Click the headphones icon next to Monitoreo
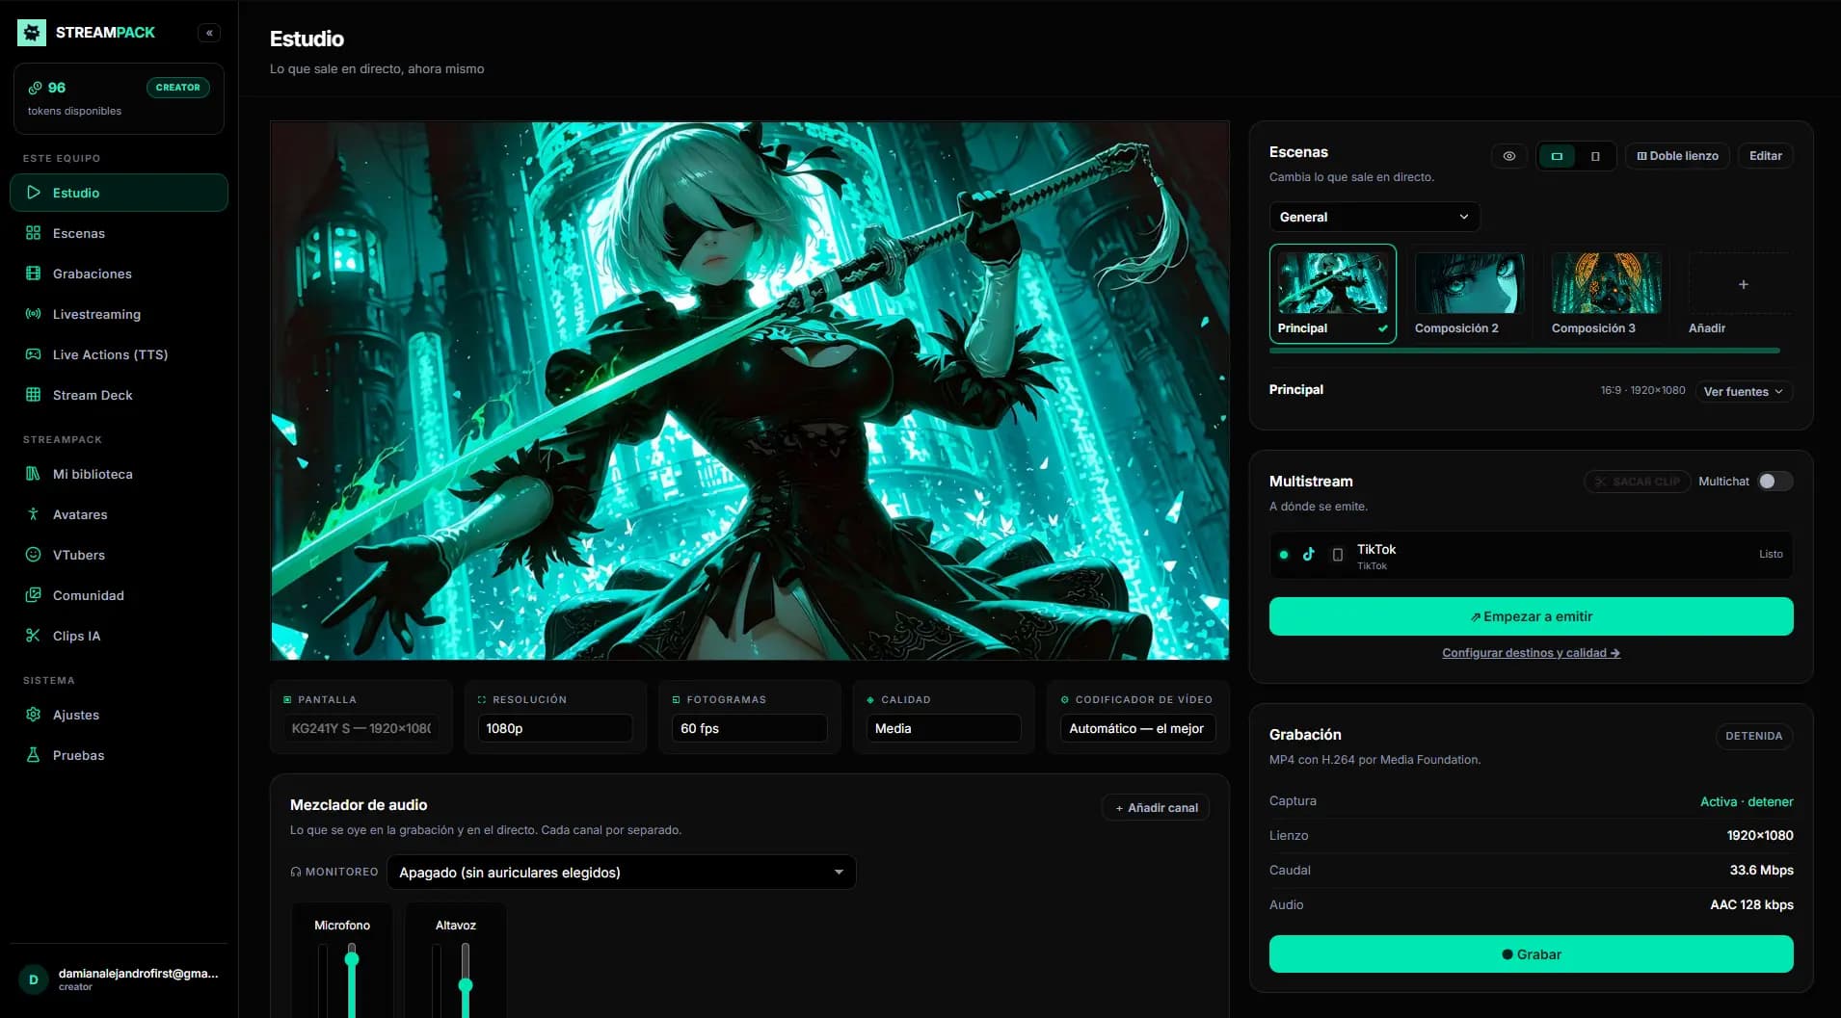Image resolution: width=1841 pixels, height=1018 pixels. 296,872
